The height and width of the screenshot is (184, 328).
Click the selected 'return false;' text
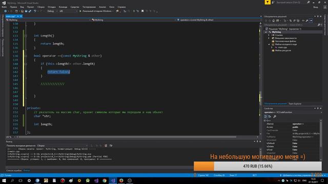pos(58,72)
